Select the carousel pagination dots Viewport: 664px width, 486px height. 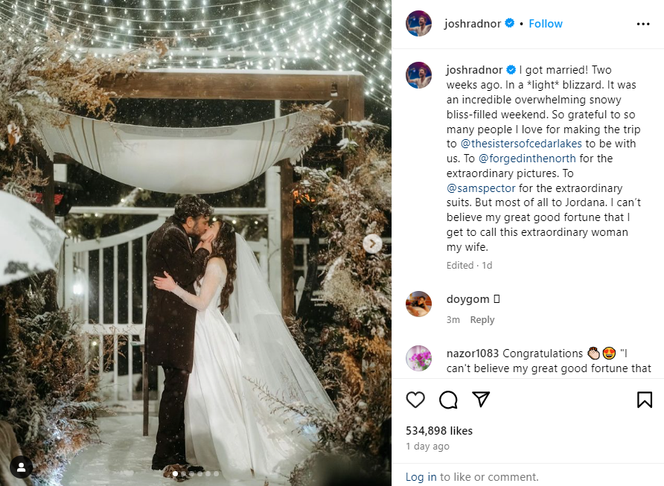click(x=196, y=474)
